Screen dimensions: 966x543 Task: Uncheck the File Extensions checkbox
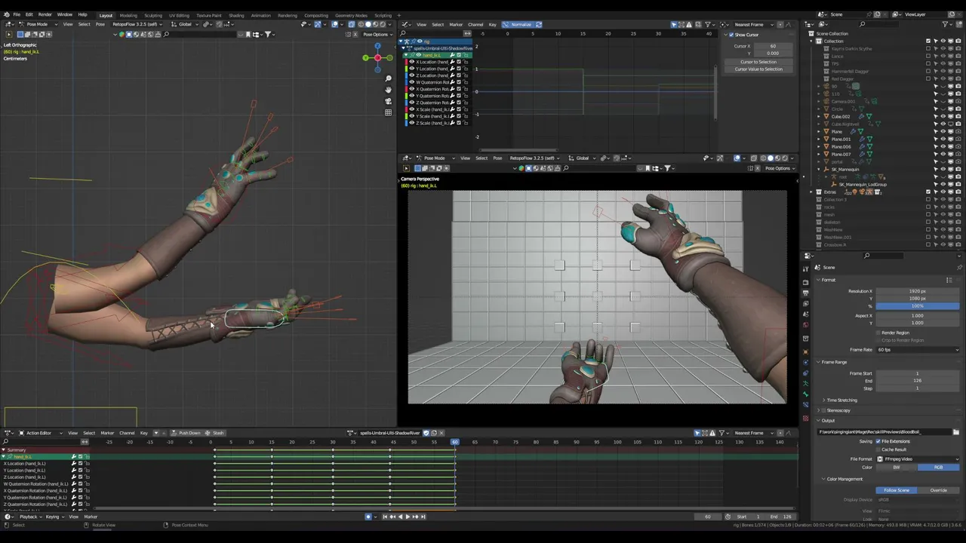pos(878,441)
